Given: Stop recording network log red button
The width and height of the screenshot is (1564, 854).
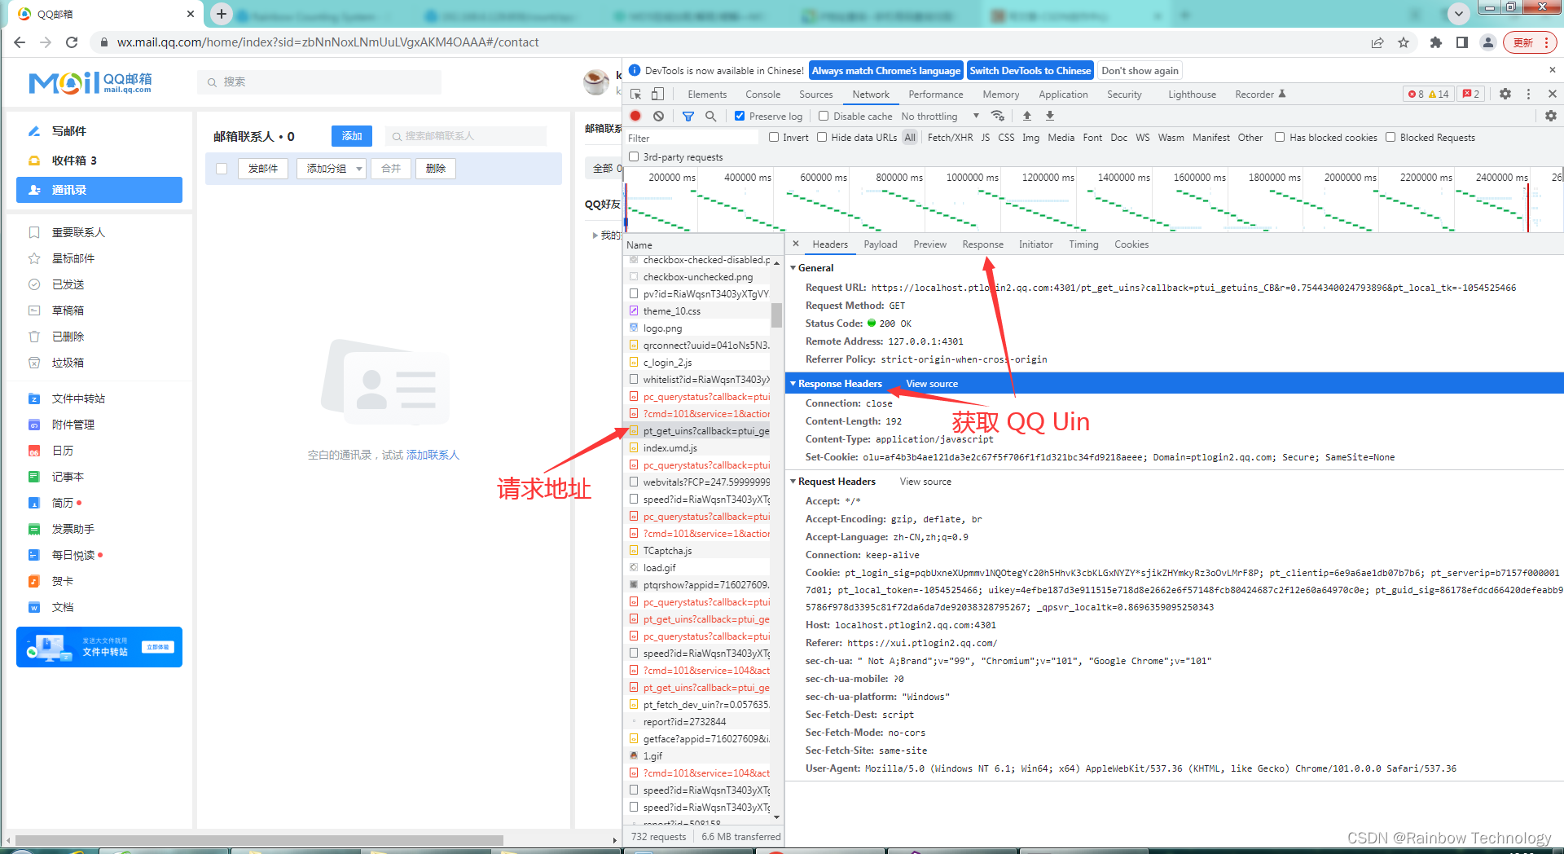Looking at the screenshot, I should point(635,116).
